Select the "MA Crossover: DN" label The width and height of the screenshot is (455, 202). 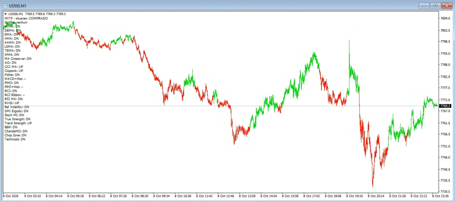point(18,59)
